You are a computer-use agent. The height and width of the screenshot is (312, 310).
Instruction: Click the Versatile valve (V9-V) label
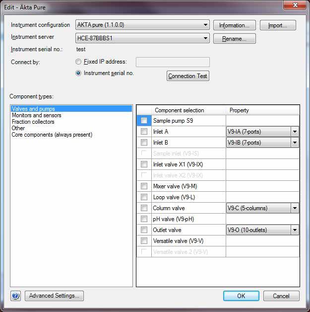click(179, 241)
